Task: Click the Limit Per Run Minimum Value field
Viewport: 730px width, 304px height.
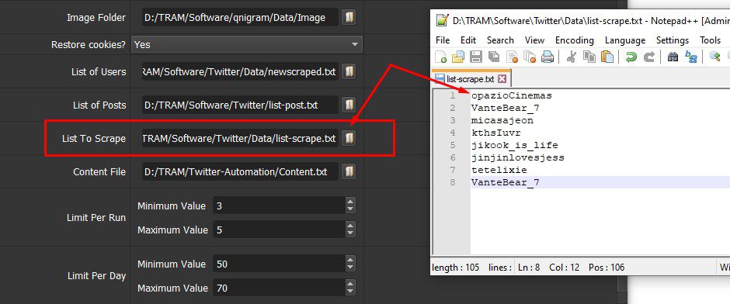Action: (x=279, y=206)
